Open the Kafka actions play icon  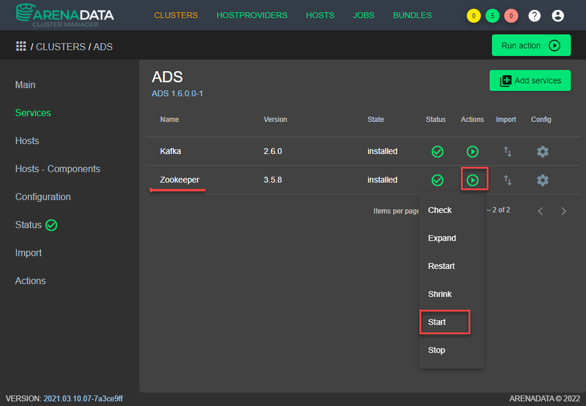473,152
